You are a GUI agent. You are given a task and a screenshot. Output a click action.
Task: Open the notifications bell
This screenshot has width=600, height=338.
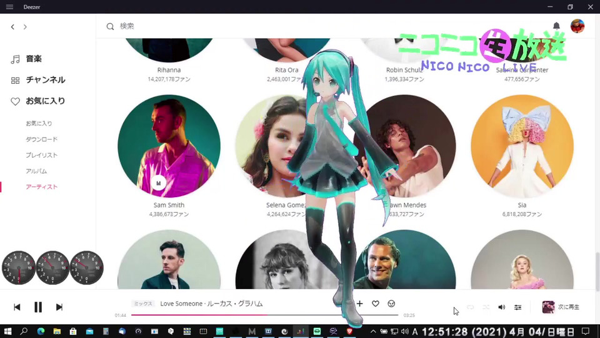(x=556, y=26)
